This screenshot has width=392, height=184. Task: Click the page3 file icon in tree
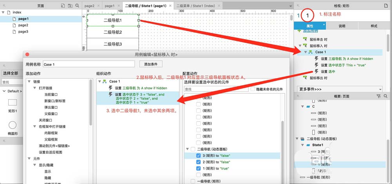(x=14, y=32)
